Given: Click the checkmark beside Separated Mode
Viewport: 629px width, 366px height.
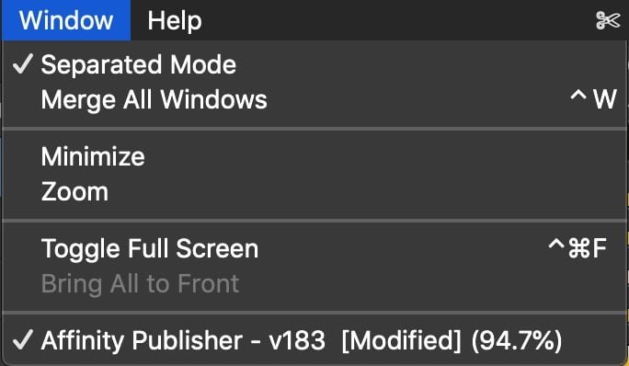Looking at the screenshot, I should 22,64.
